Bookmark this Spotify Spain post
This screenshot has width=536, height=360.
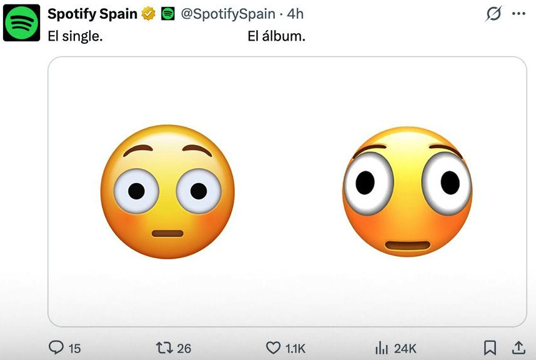pos(490,347)
